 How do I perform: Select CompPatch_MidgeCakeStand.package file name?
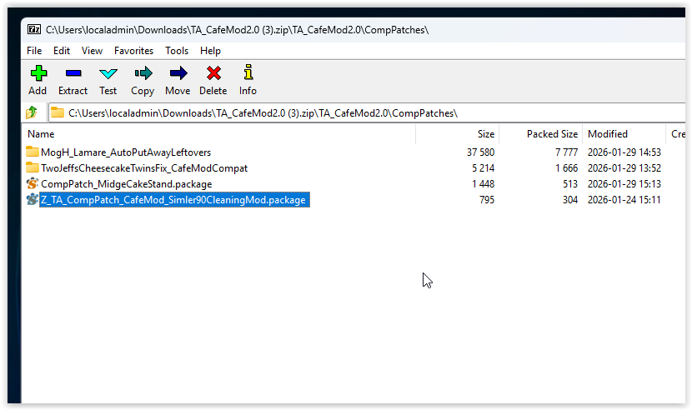coord(126,184)
